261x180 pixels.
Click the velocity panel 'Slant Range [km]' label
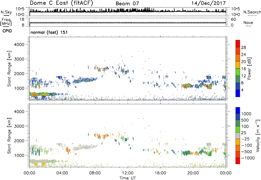coord(9,136)
